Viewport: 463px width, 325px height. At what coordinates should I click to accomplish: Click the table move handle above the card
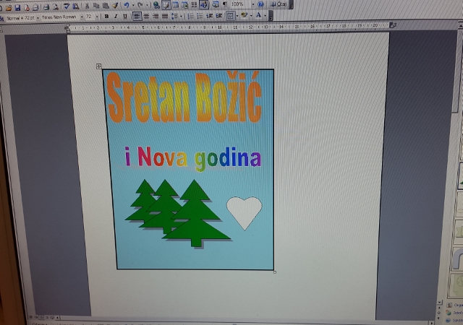98,66
